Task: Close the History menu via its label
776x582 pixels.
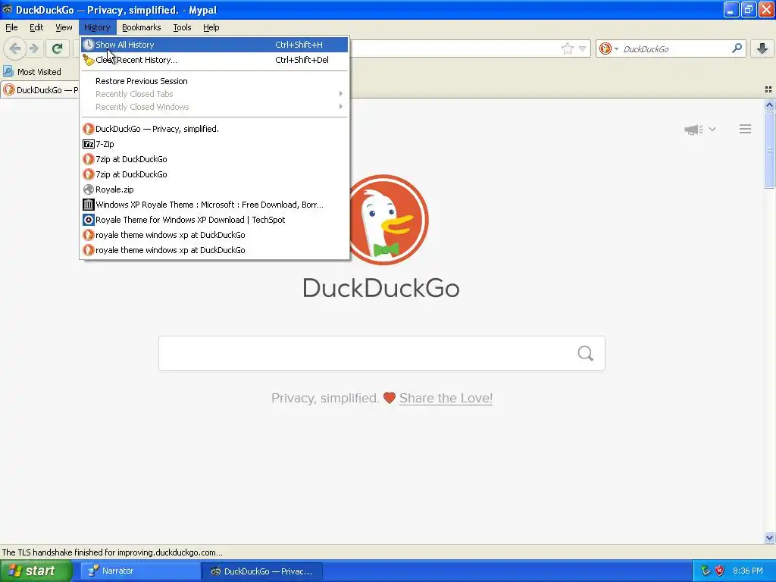Action: 97,27
